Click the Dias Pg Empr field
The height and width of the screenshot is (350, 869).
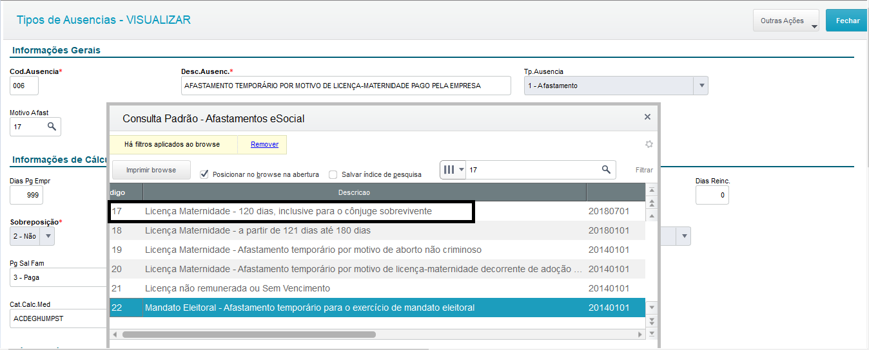[x=26, y=195]
